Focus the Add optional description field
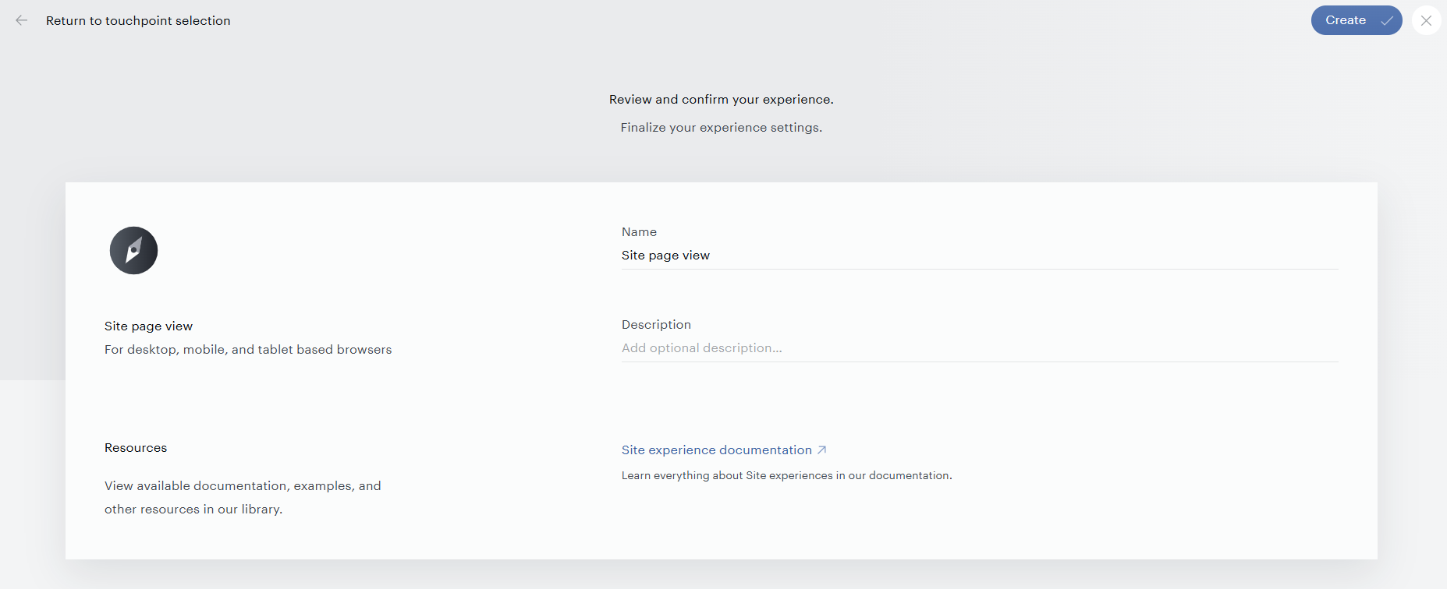Screen dimensions: 1447x589 [980, 348]
